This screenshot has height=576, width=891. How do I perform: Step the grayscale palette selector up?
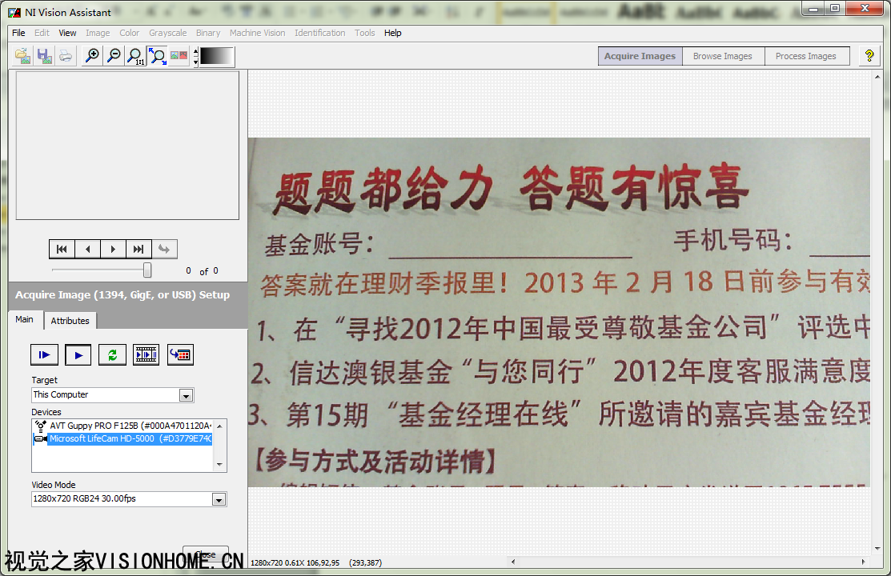(196, 52)
